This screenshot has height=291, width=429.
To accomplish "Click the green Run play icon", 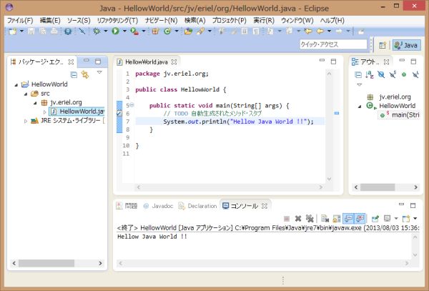I will pos(115,31).
